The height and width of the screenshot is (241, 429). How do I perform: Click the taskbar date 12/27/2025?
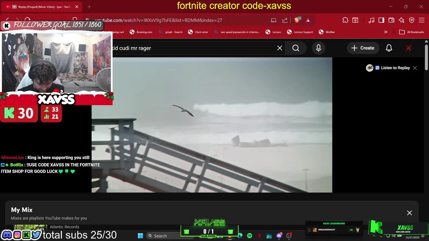(412, 237)
